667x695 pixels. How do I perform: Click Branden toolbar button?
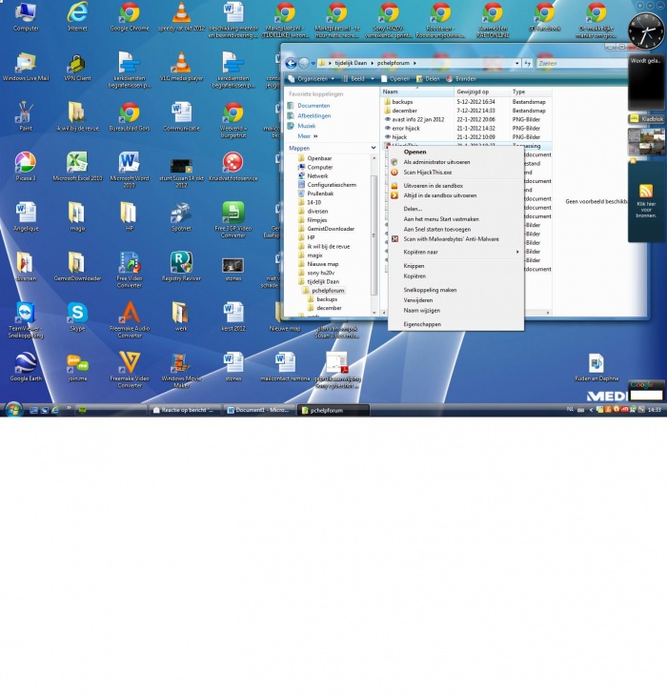pyautogui.click(x=461, y=78)
